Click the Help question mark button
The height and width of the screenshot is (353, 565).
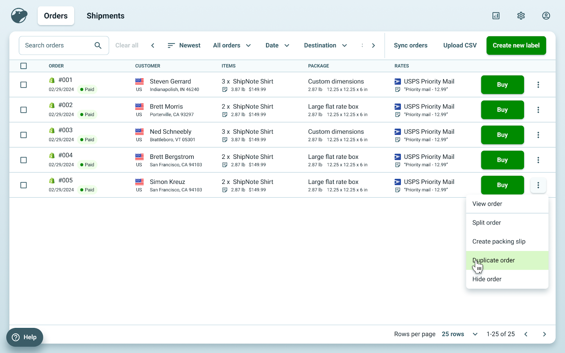pos(25,337)
